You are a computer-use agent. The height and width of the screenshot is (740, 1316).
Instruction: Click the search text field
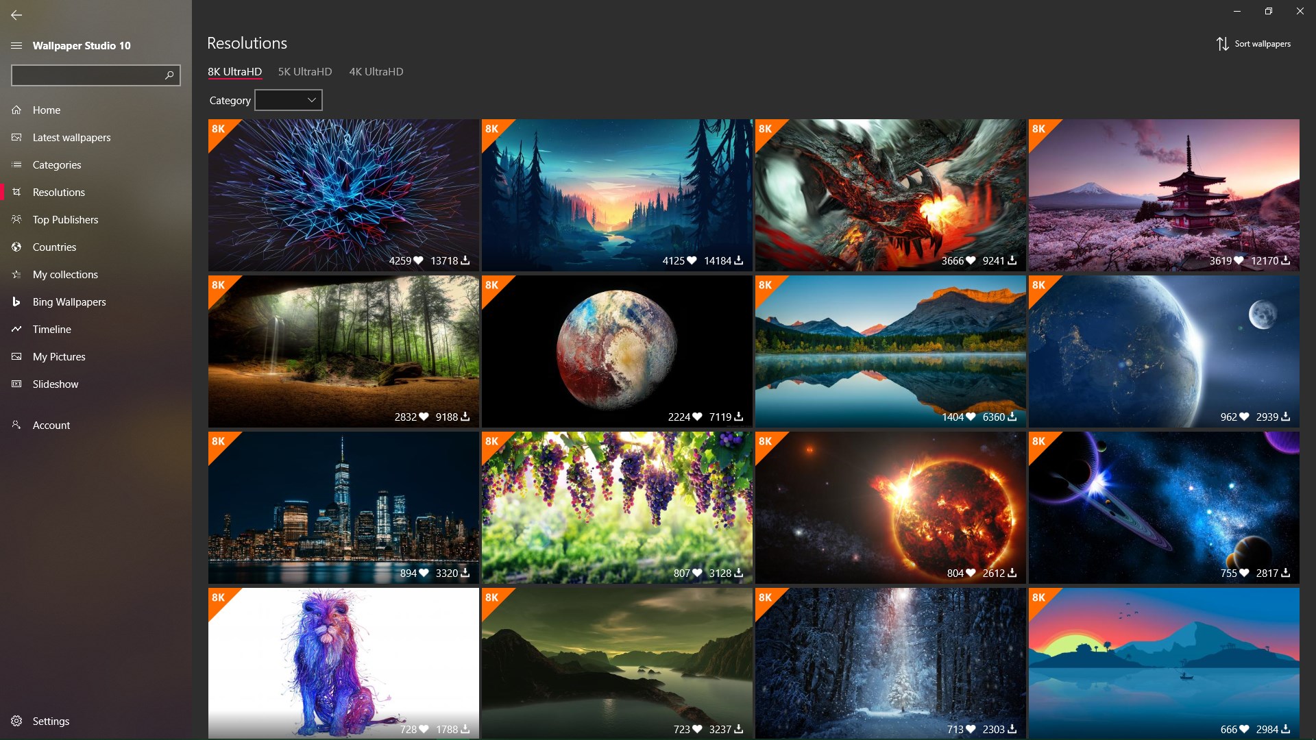click(86, 75)
